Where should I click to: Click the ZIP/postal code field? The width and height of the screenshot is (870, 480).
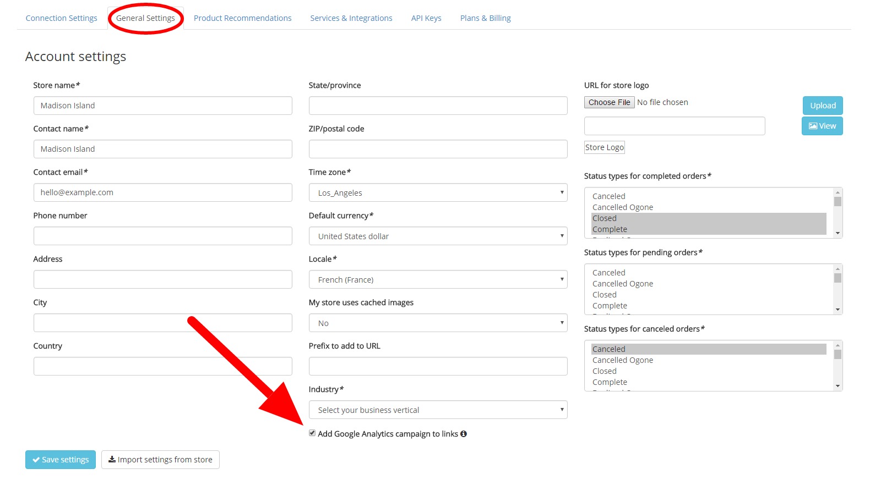pyautogui.click(x=438, y=149)
